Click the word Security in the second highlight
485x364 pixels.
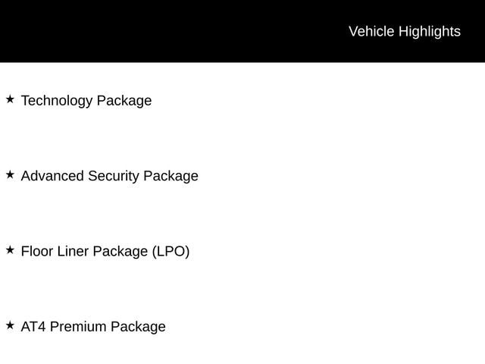click(x=114, y=176)
